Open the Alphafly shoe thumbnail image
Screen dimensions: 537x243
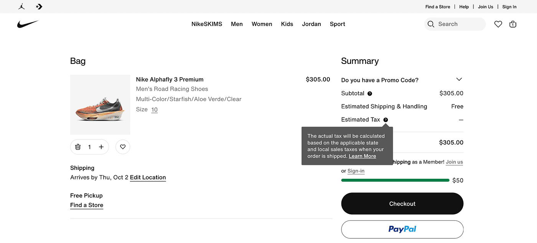pyautogui.click(x=100, y=105)
